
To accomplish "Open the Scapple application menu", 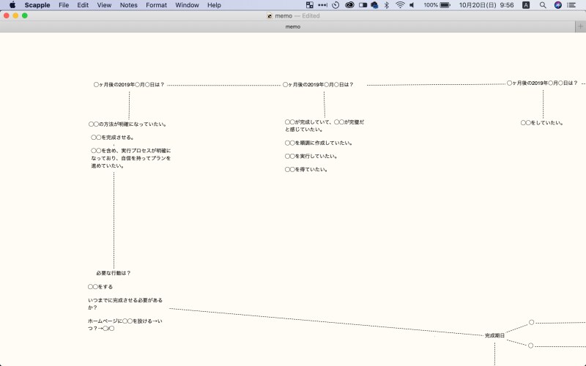I will [x=37, y=5].
